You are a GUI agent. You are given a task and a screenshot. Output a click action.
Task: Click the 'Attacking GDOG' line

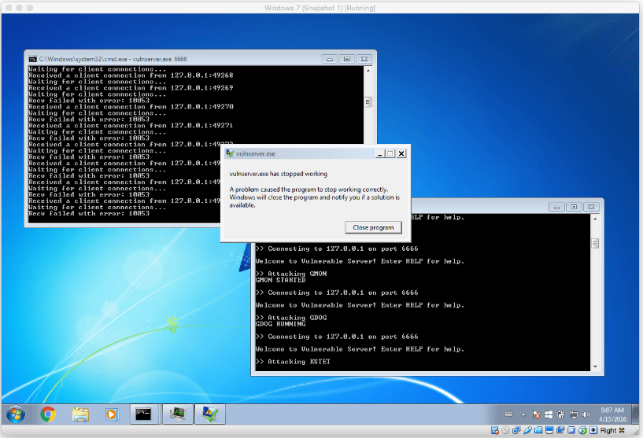(x=291, y=318)
